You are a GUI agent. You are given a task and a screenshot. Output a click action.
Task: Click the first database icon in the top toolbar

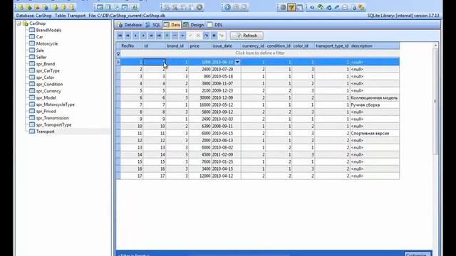tap(21, 7)
